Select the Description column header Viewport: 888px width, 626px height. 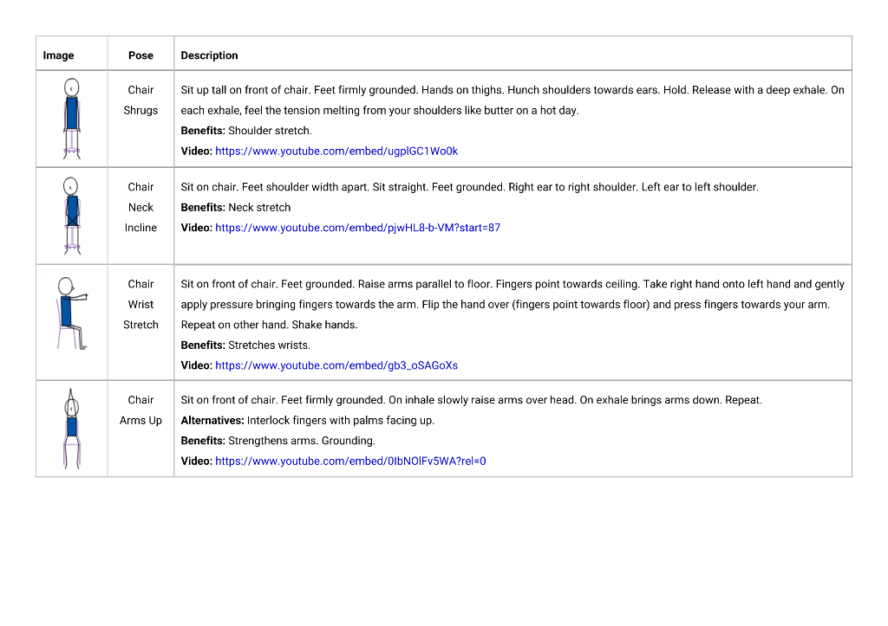(x=210, y=55)
